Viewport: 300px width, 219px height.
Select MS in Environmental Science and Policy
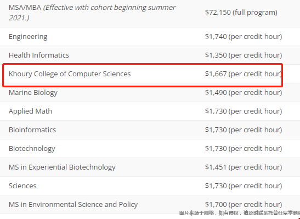(x=73, y=205)
